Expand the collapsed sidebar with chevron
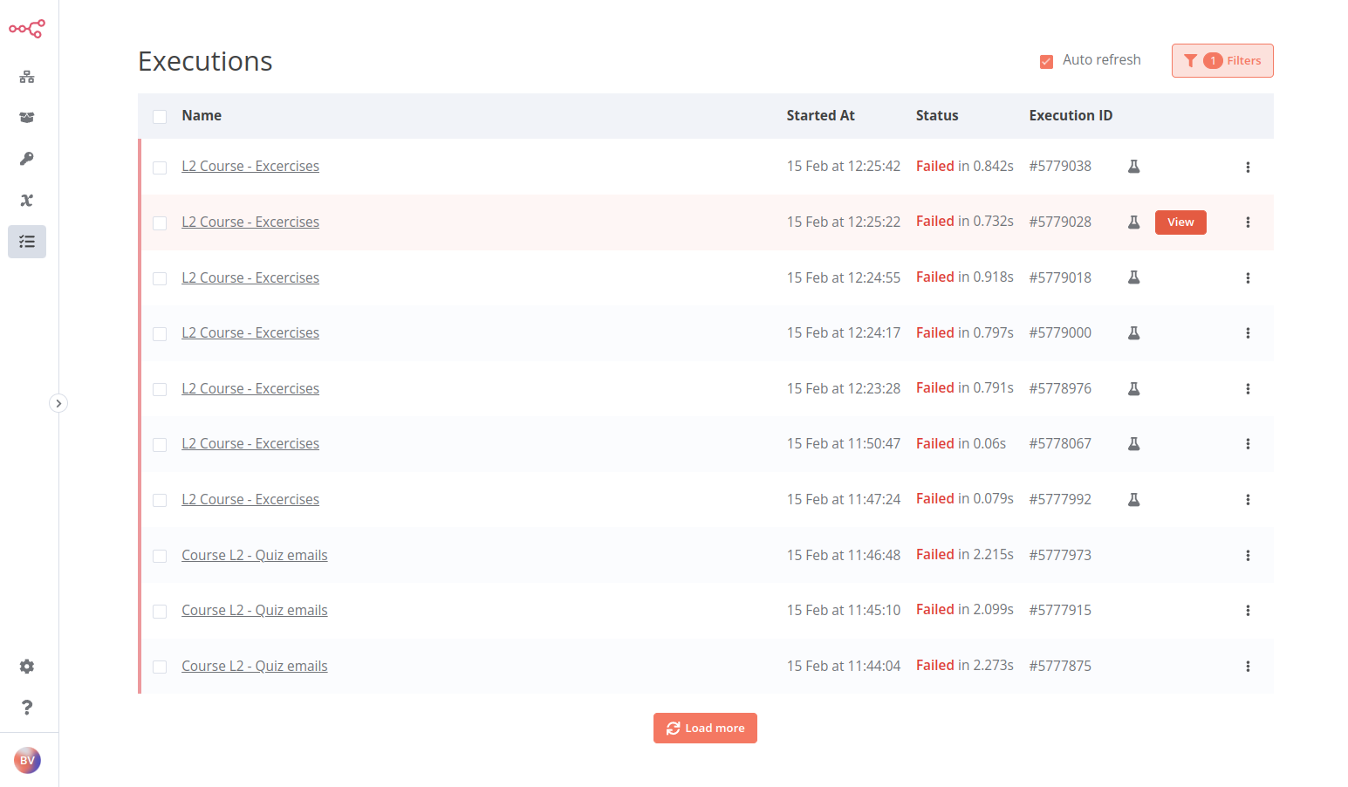The image size is (1348, 787). [58, 403]
